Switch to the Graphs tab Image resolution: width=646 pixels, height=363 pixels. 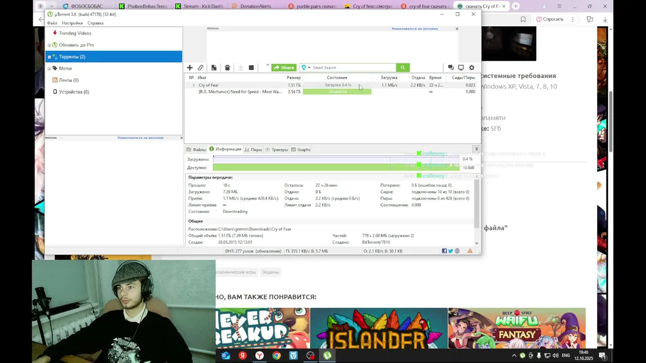[x=300, y=150]
